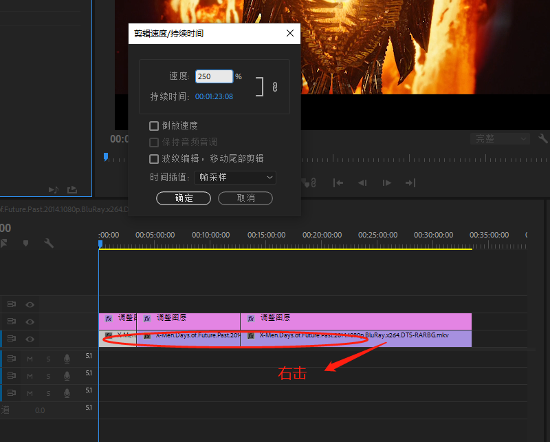The height and width of the screenshot is (442, 550).
Task: Close the 剪辑速度/持续时间 dialog
Action: (290, 33)
